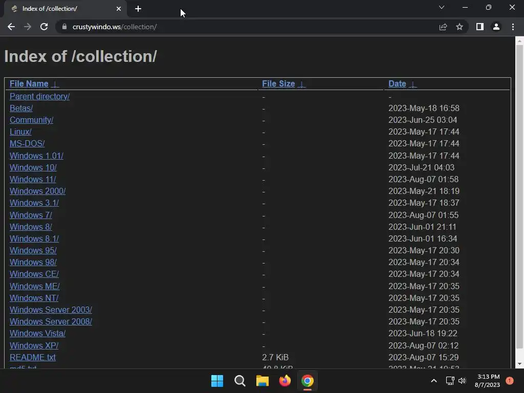Launch Firefox from the taskbar
This screenshot has width=524, height=393.
coord(285,381)
